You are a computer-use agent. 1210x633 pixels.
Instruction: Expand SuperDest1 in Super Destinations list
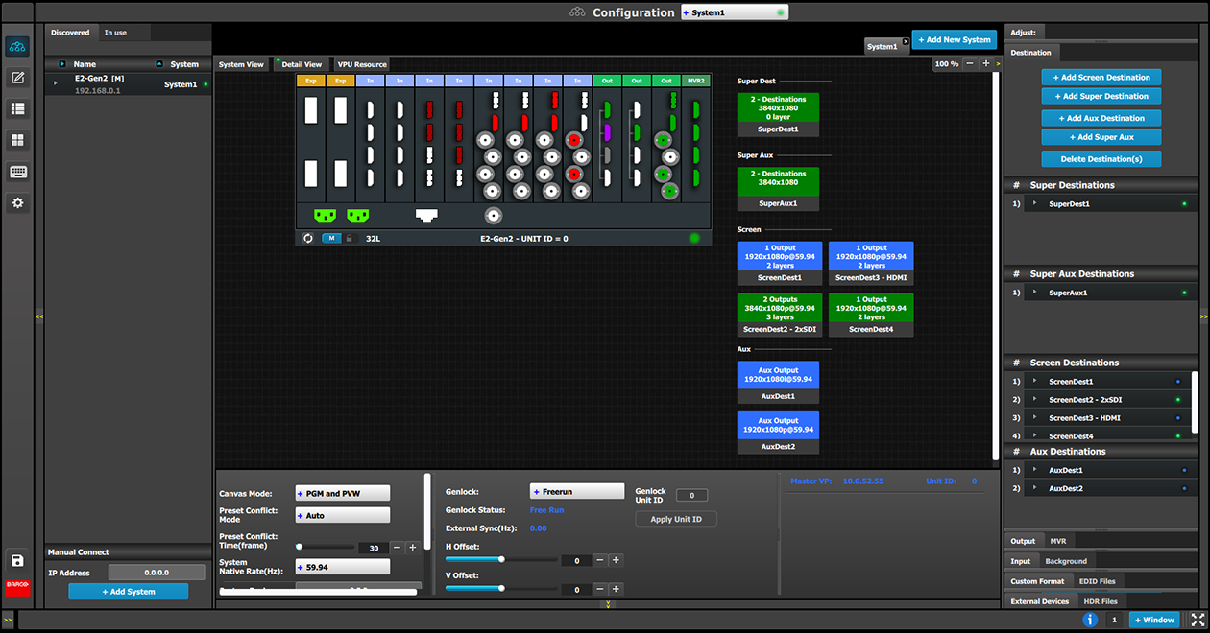click(1035, 203)
